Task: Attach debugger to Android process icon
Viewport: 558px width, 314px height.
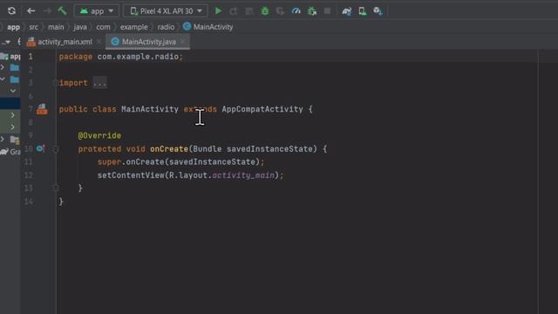Action: [312, 11]
